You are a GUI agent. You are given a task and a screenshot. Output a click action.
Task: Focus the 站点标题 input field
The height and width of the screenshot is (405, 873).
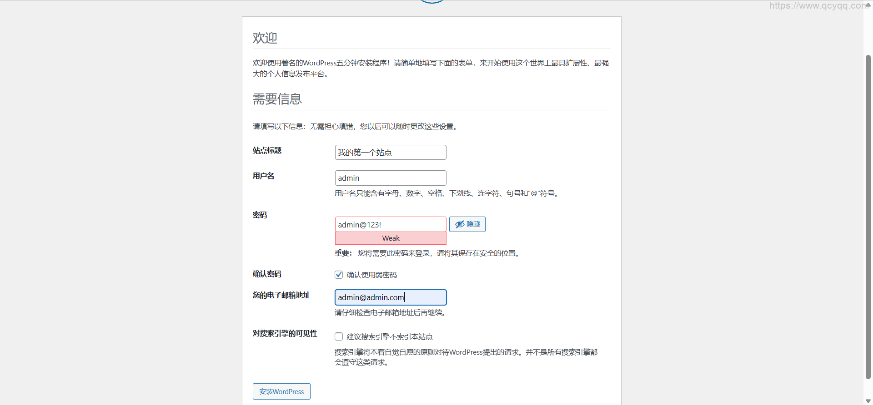coord(390,153)
